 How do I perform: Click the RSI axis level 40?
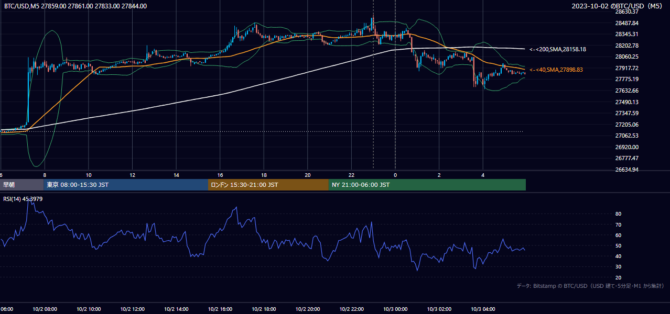[619, 256]
